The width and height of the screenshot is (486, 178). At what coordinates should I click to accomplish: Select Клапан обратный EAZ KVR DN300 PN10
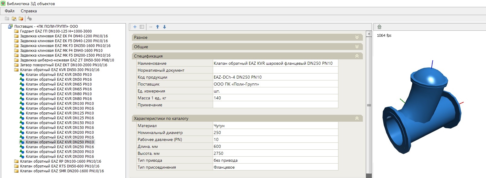pyautogui.click(x=60, y=151)
